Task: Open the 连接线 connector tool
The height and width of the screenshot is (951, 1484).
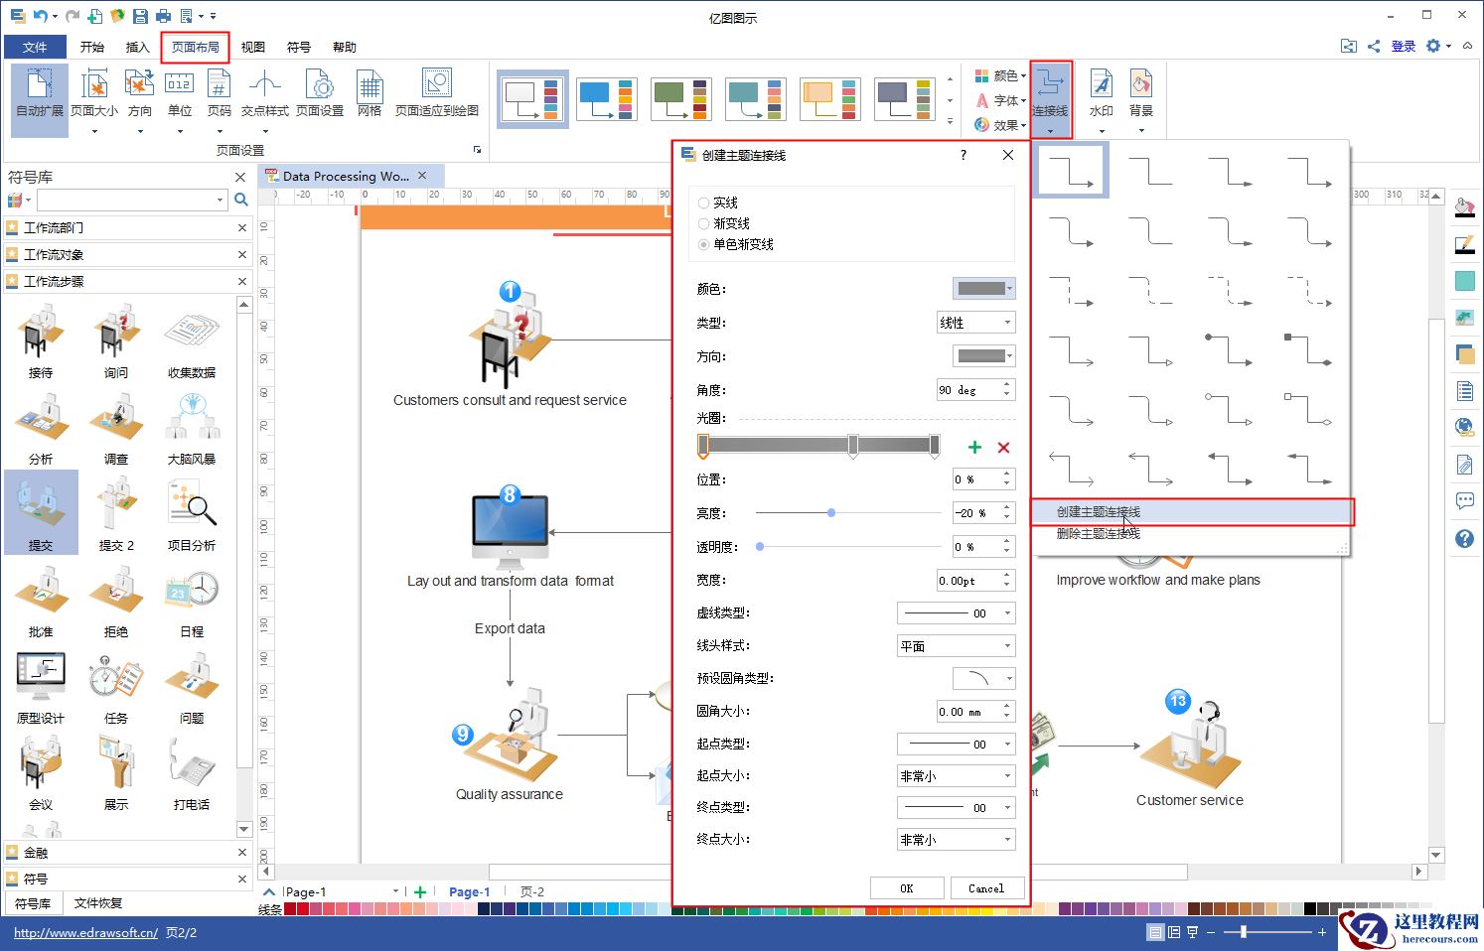Action: [x=1050, y=98]
